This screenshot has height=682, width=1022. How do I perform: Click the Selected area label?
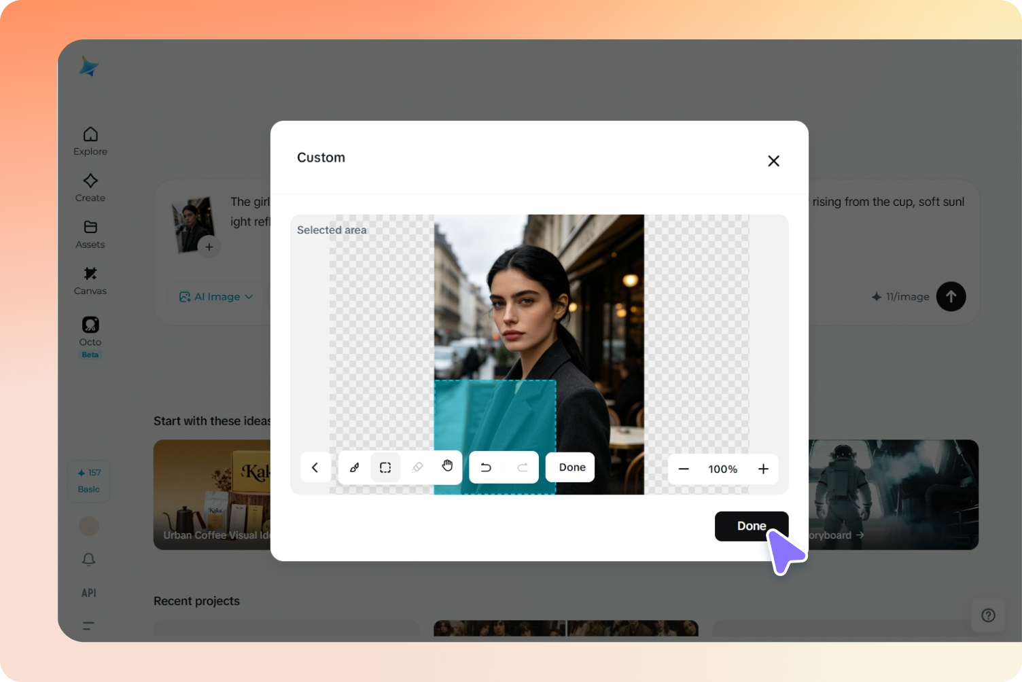[332, 230]
